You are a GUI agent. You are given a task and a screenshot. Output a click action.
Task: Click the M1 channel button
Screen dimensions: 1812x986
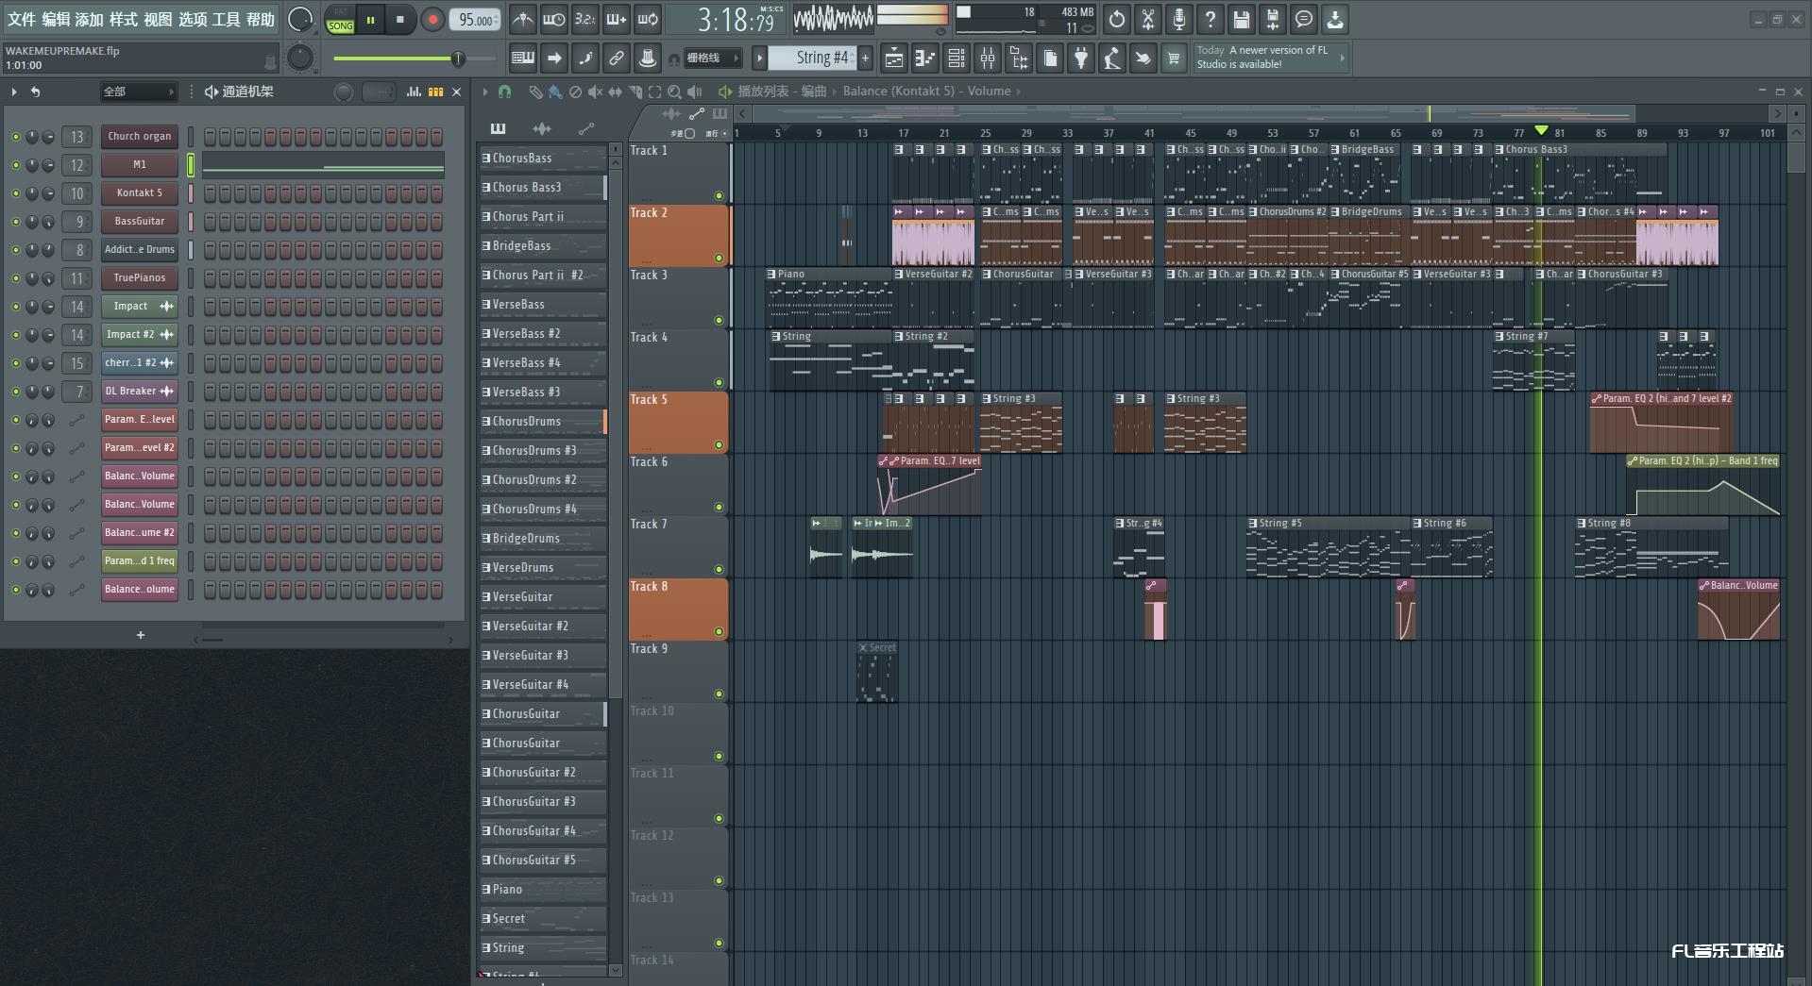(x=140, y=164)
